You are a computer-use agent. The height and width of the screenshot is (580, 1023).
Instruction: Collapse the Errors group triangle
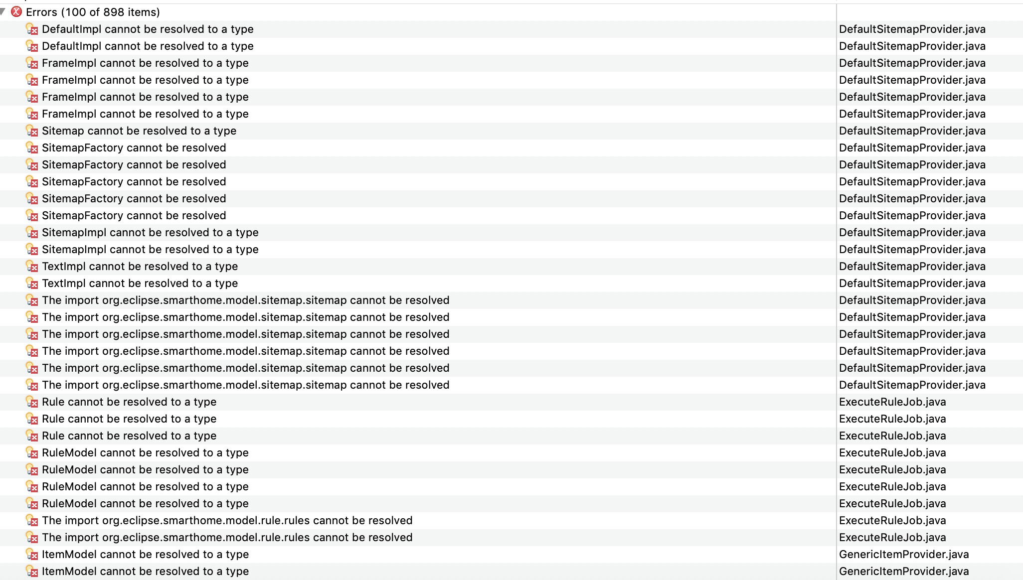click(x=3, y=11)
